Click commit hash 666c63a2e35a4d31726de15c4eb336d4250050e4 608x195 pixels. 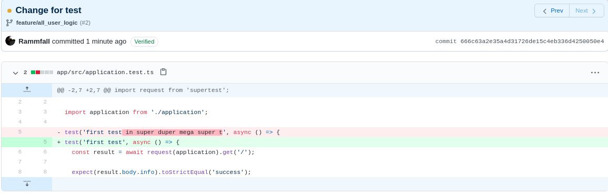coord(532,42)
